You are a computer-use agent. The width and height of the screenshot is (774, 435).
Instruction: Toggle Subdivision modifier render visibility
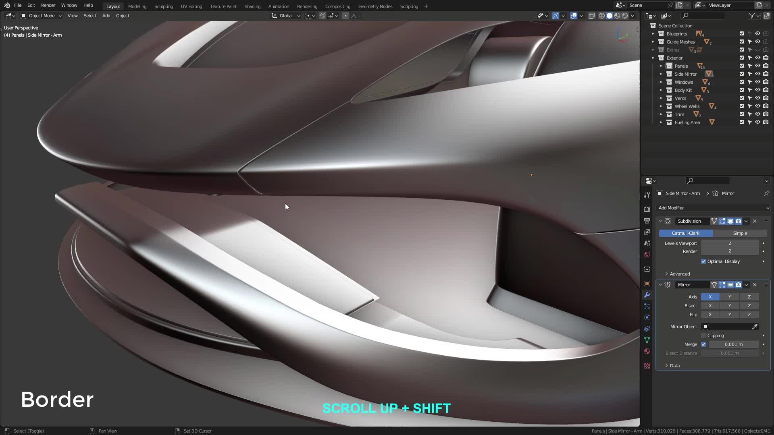738,221
